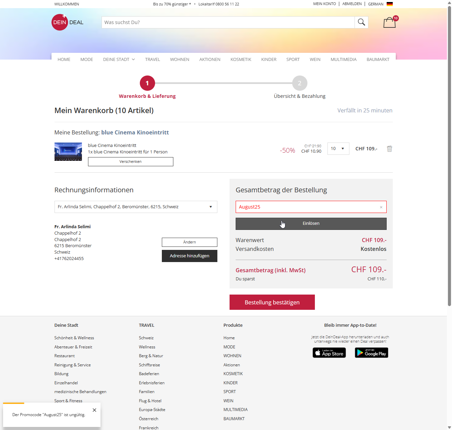Clear the promo code with the x icon

coord(381,207)
